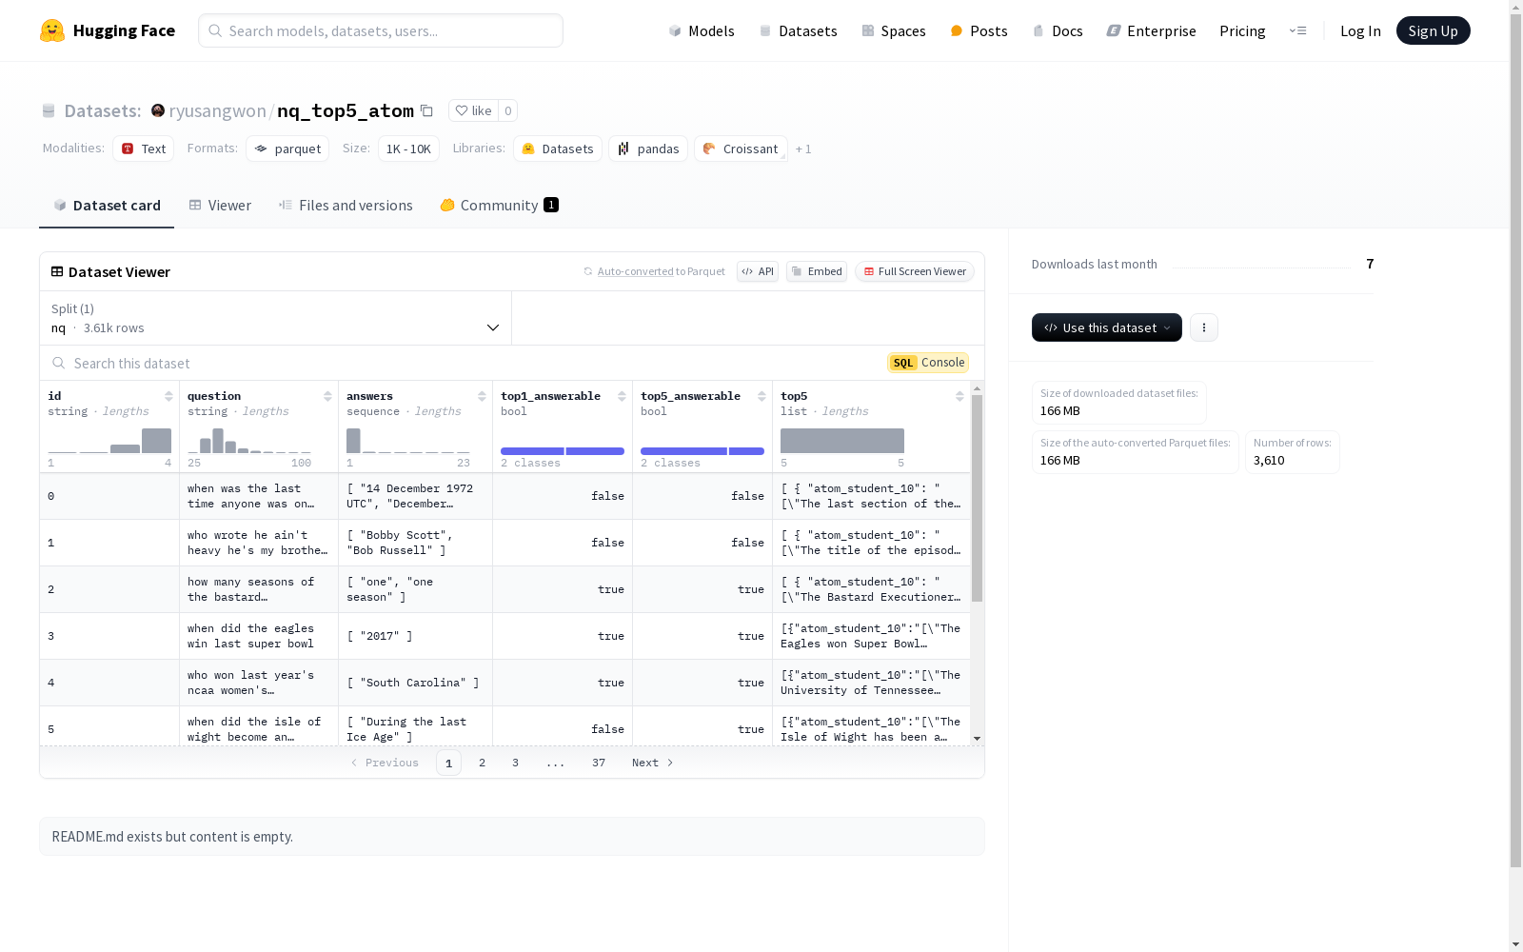Open the Pricing page
This screenshot has height=952, width=1523.
(1242, 30)
